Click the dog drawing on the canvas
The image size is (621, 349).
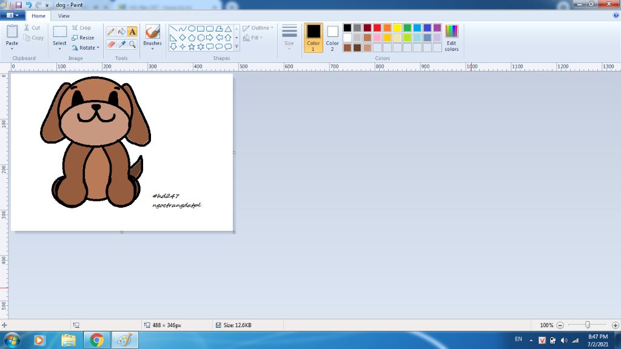click(x=95, y=142)
